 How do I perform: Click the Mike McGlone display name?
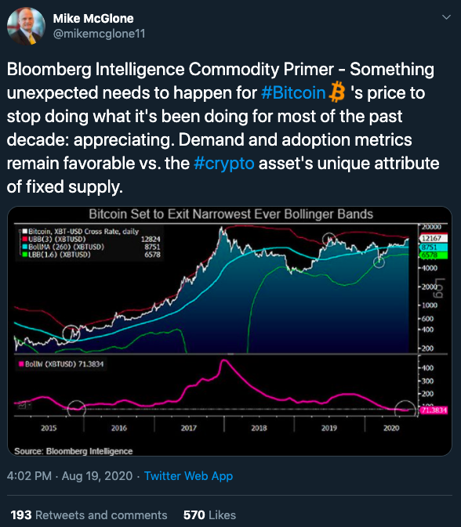click(93, 19)
